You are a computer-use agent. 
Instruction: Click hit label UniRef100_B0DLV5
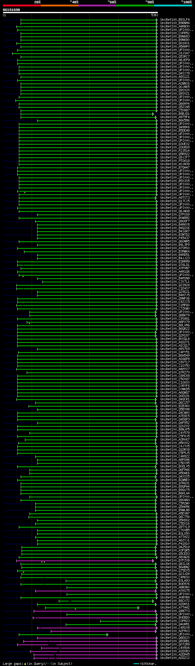tap(175, 466)
